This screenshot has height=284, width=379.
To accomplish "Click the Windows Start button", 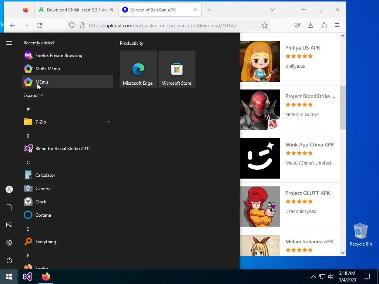I will click(9, 277).
